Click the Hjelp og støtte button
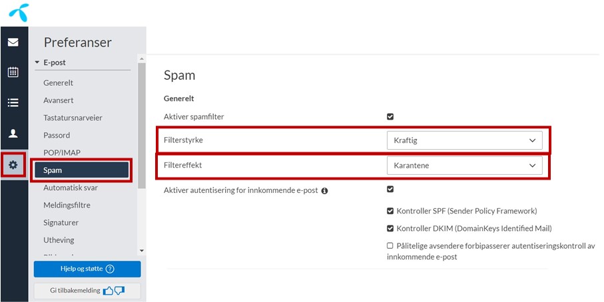Screen dimensions: 604x302 point(87,269)
